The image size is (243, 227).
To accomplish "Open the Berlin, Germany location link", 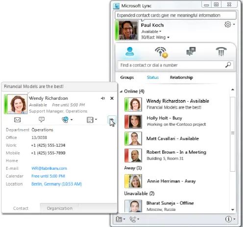I will pyautogui.click(x=56, y=184).
